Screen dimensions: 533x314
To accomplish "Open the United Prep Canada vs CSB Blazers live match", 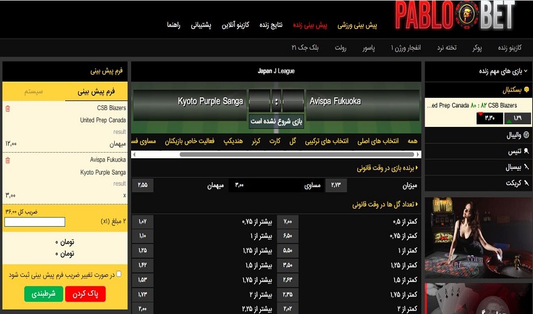I will point(472,106).
